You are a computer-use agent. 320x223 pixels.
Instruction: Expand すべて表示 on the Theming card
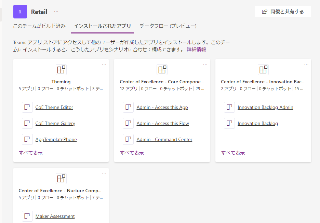[31, 153]
